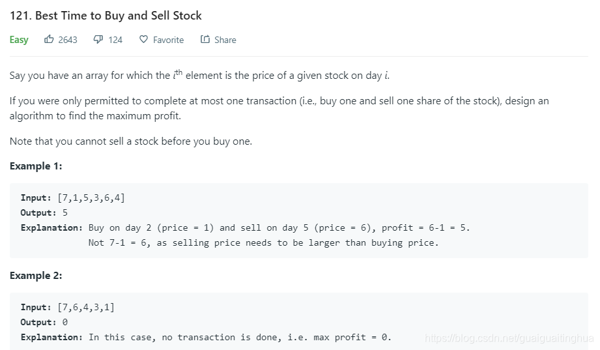Click the 'Example 1:' heading
The image size is (600, 350).
tap(36, 166)
